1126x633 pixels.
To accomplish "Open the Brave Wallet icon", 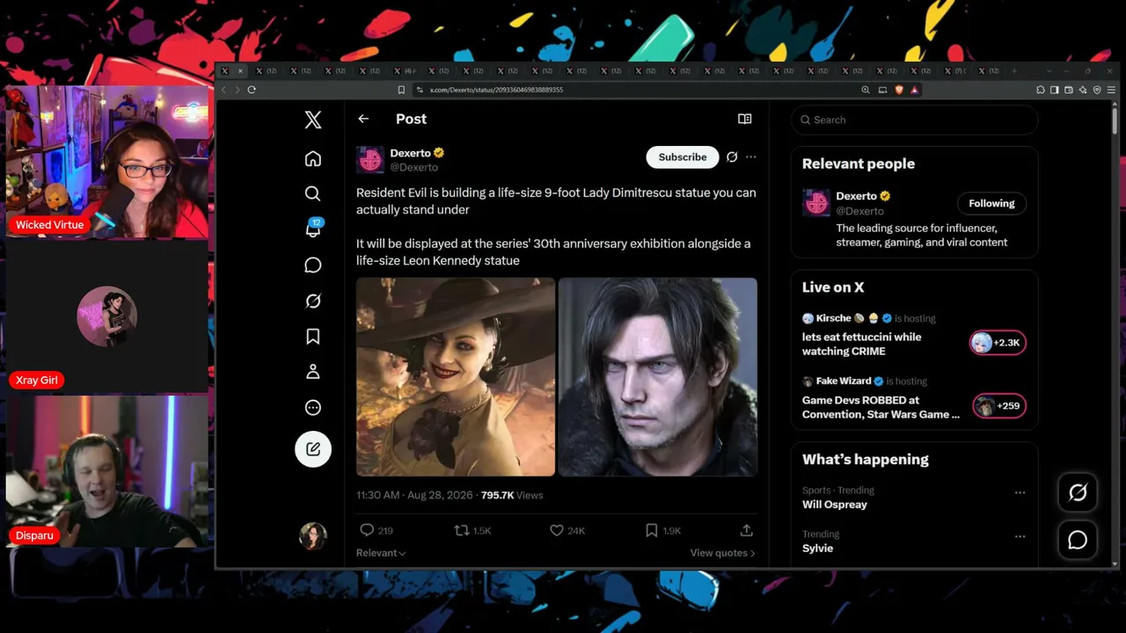I will click(1069, 90).
